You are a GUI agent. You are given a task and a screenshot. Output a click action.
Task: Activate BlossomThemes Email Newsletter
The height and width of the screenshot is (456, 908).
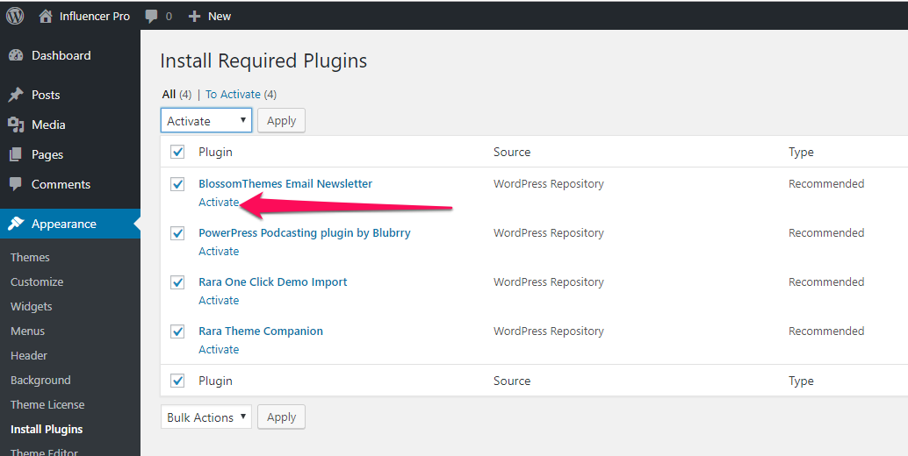(219, 203)
